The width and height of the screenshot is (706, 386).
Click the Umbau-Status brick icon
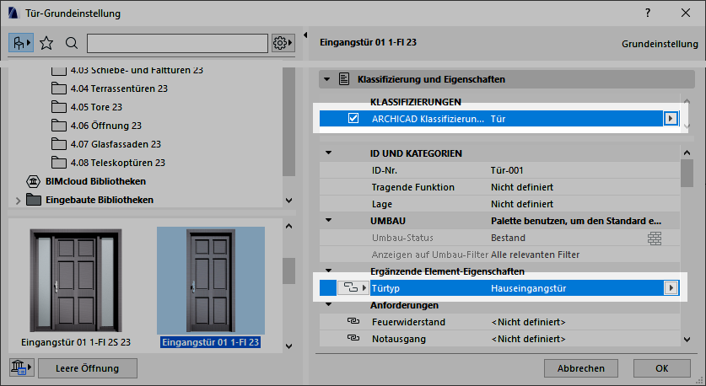655,238
